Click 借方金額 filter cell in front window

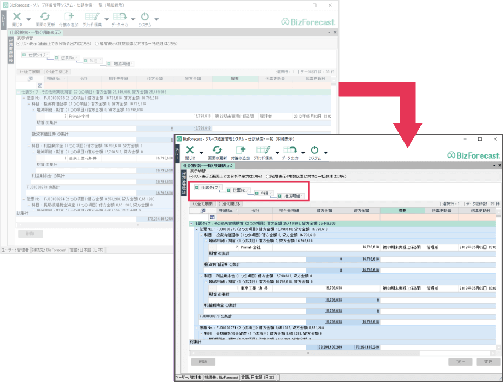tap(324, 217)
